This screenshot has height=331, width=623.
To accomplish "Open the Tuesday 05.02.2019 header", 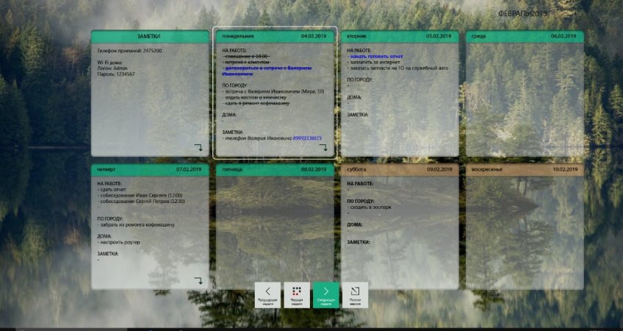I will coord(400,35).
